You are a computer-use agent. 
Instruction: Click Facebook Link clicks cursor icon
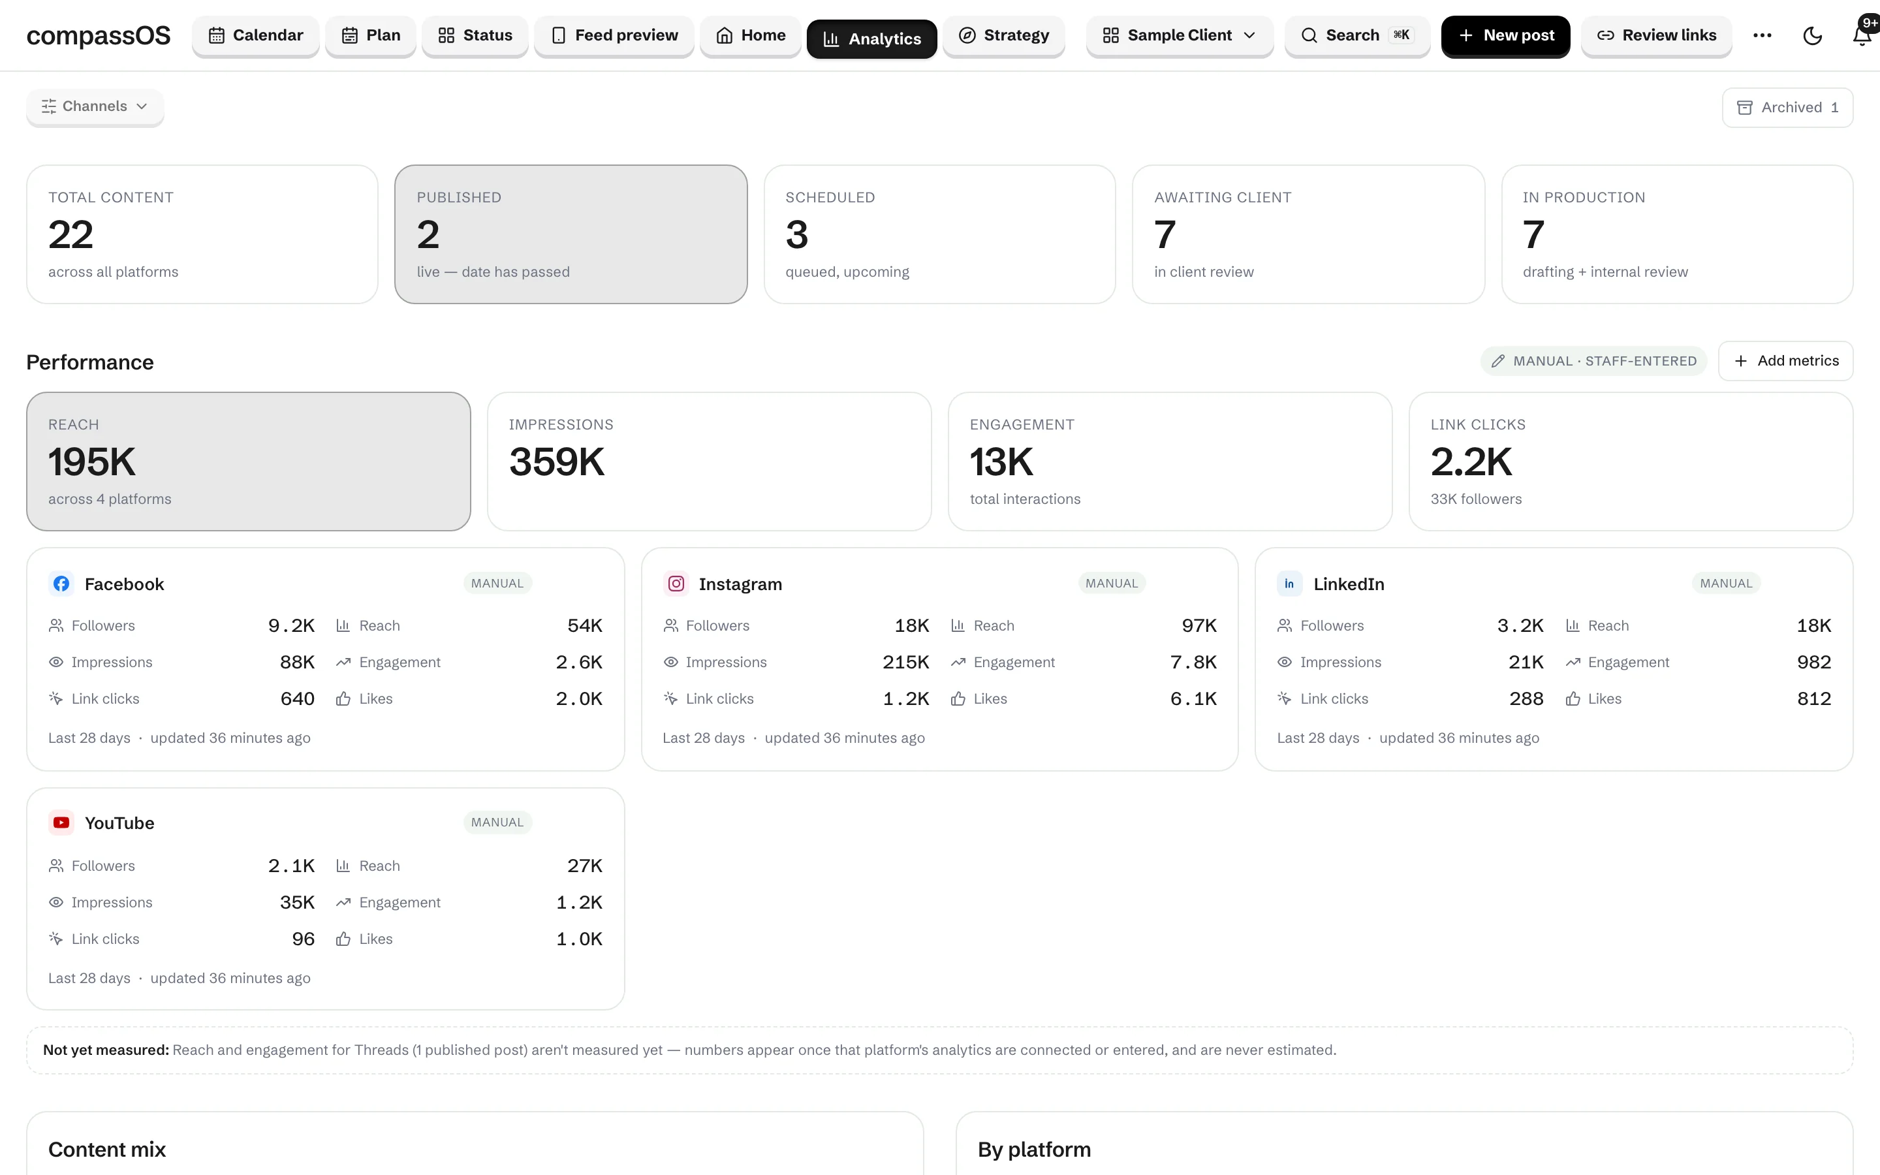(x=56, y=698)
